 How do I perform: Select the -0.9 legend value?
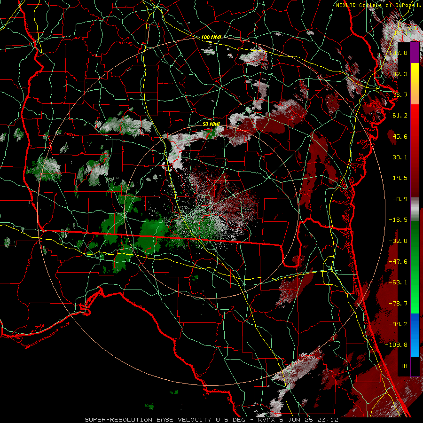400,199
